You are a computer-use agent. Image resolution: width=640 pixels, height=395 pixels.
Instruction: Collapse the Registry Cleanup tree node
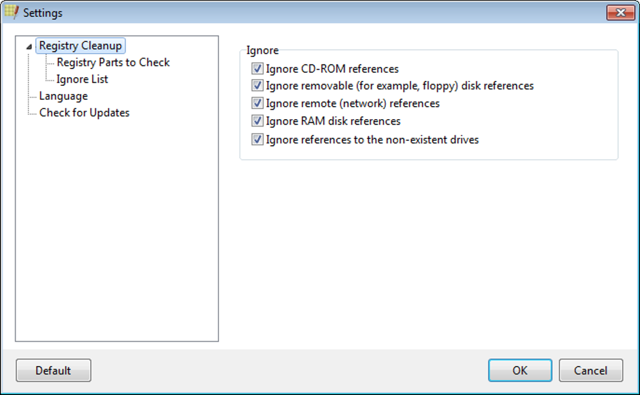(29, 46)
